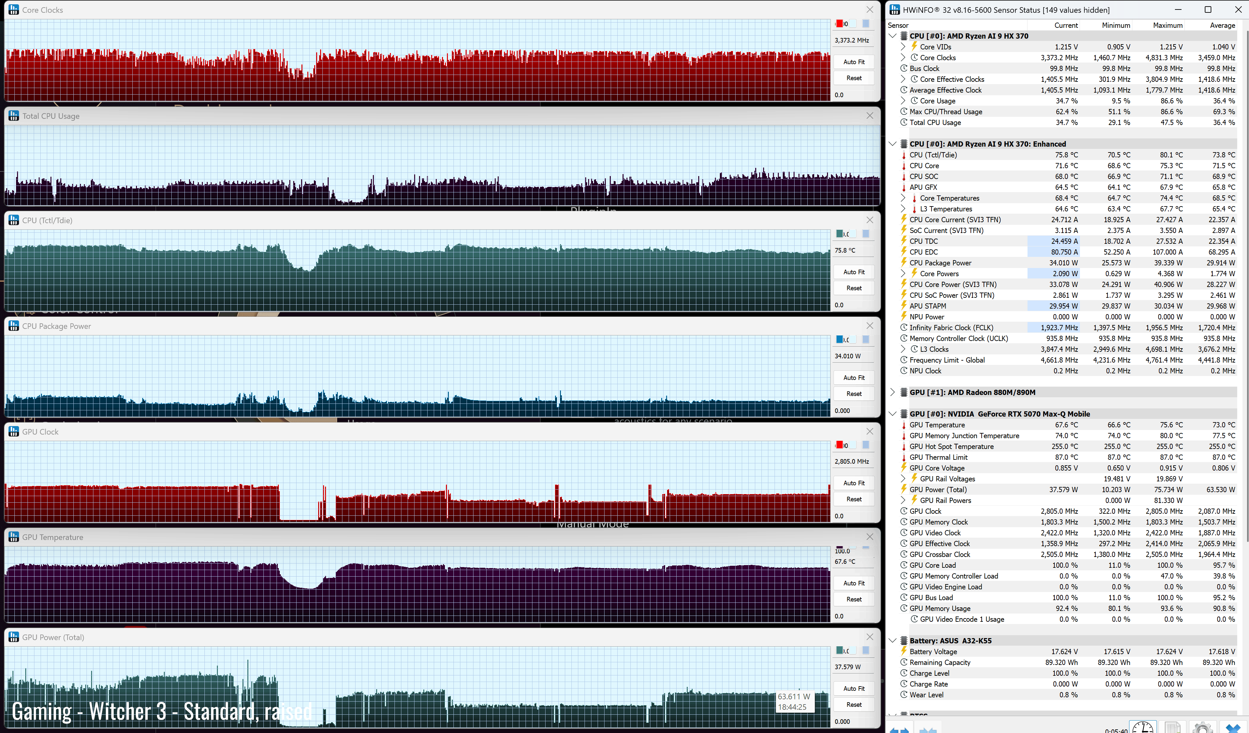The image size is (1249, 733).
Task: Expand the Core Clocks sensor row
Action: 903,57
